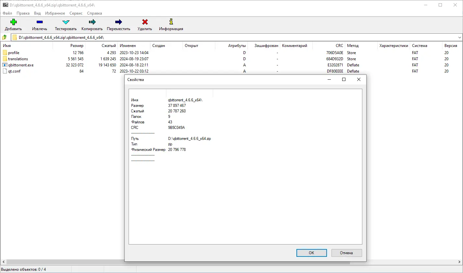Click the Тестировать (Test) checkmark icon

coord(65,22)
